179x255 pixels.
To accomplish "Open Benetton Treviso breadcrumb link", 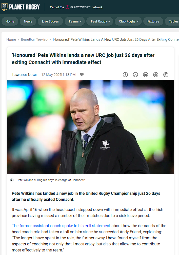I will click(x=34, y=39).
